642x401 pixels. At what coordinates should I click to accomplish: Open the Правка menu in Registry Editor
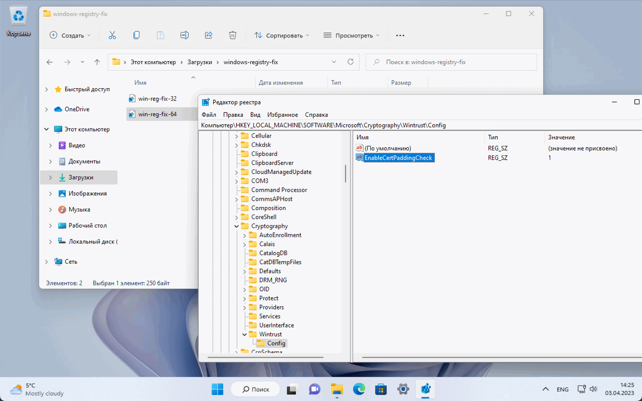click(233, 115)
